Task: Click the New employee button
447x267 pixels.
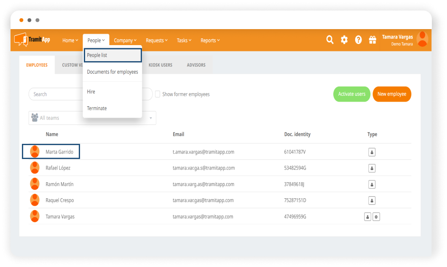Action: [x=392, y=94]
